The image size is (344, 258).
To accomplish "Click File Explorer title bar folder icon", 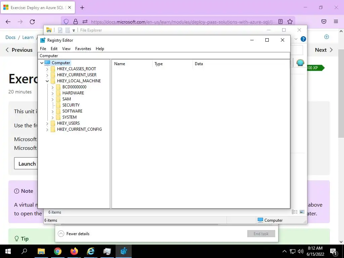I will coord(49,30).
